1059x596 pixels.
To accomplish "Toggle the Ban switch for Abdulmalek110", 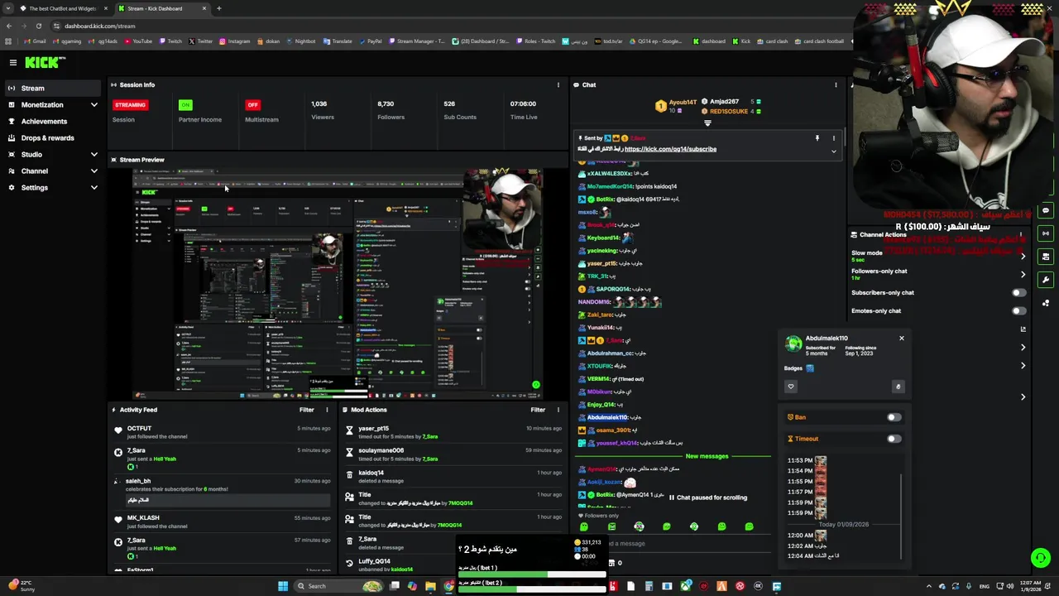I will (x=894, y=417).
